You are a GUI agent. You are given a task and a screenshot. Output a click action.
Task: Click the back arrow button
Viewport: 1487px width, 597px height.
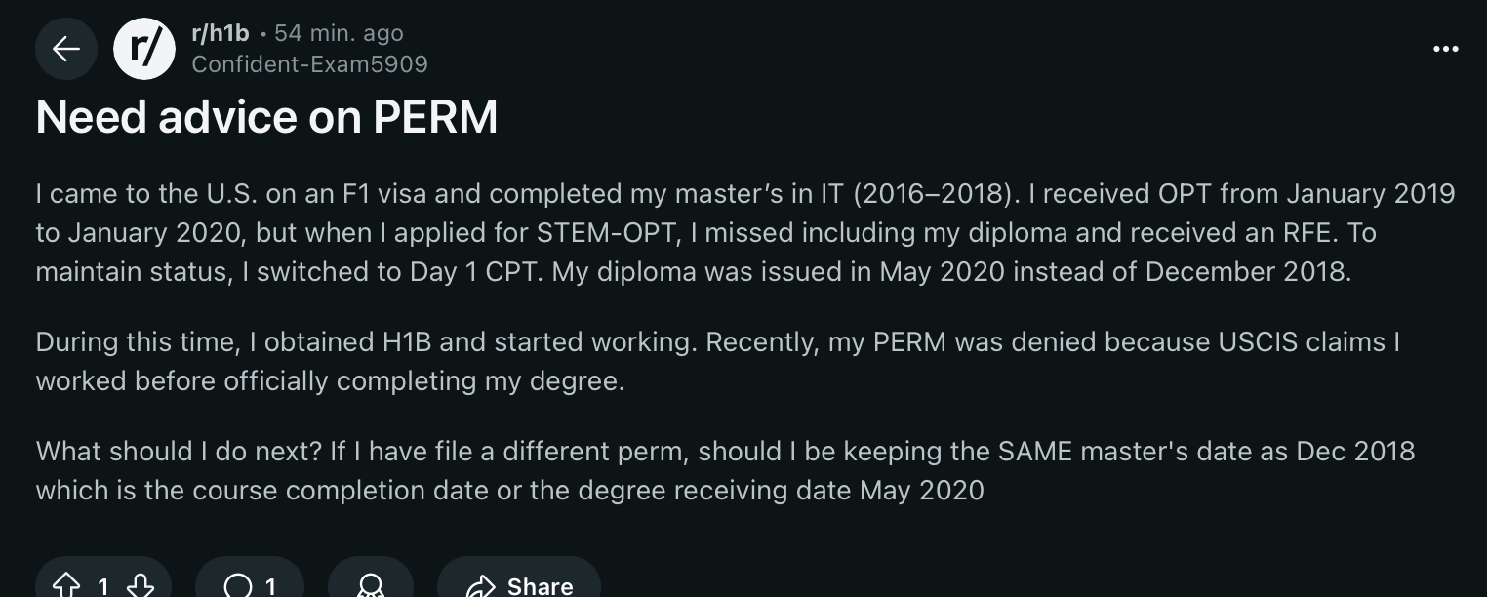click(x=66, y=49)
